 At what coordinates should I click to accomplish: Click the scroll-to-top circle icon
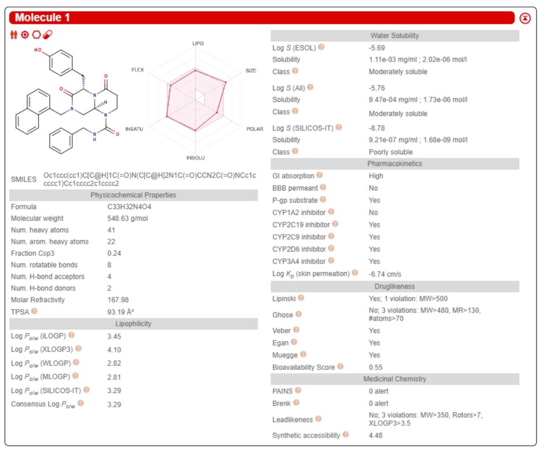[x=524, y=17]
